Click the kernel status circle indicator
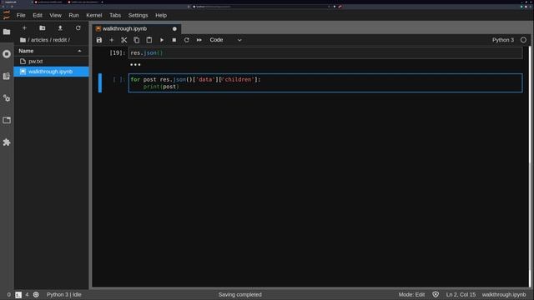The width and height of the screenshot is (534, 300). [523, 40]
